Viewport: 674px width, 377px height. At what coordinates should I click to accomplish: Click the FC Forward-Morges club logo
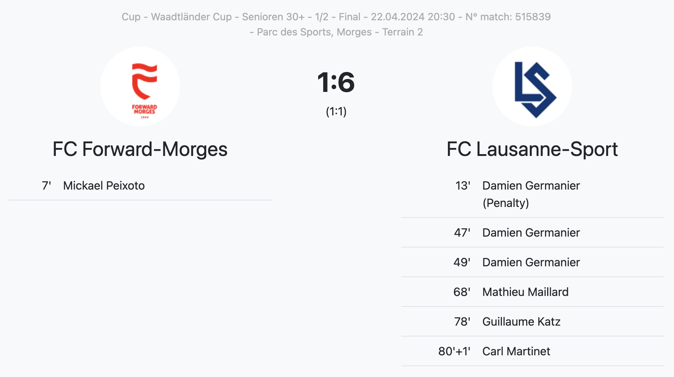click(140, 86)
